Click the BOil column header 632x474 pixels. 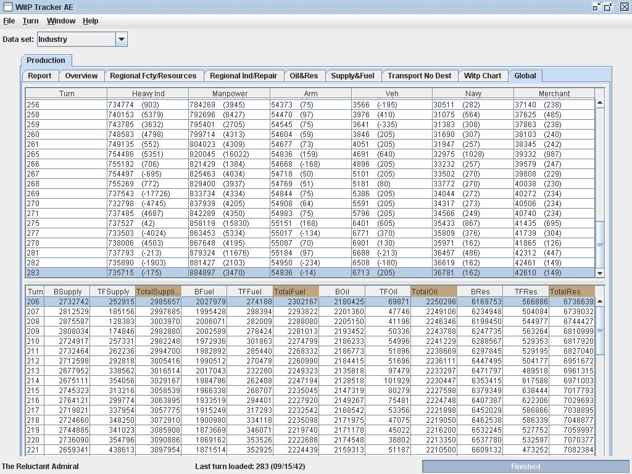coord(342,291)
